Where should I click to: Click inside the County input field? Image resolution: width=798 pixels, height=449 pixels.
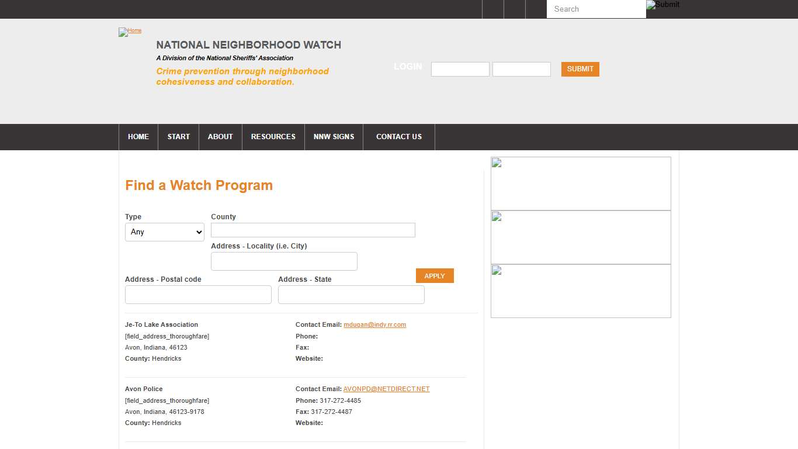click(313, 230)
